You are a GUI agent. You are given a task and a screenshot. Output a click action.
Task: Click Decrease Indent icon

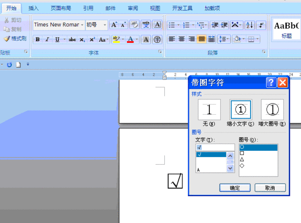[215, 25]
